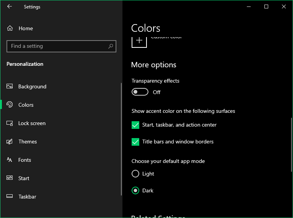This screenshot has width=293, height=218.
Task: Select the Light app mode
Action: click(x=135, y=174)
